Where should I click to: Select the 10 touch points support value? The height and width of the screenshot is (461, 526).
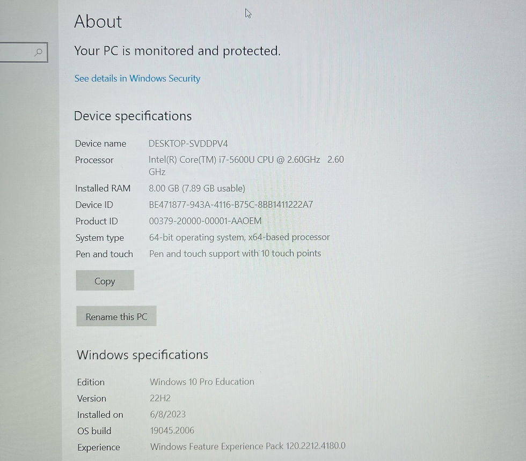click(x=235, y=254)
